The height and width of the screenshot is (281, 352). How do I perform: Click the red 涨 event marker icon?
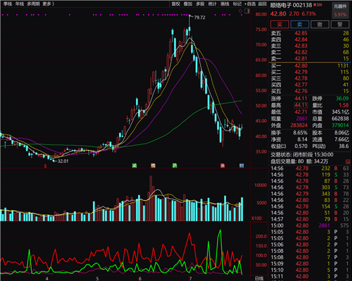click(222, 166)
